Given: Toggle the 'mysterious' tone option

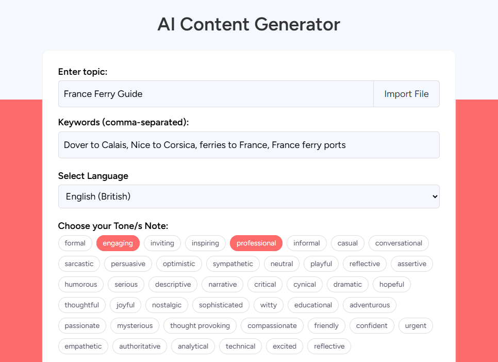Looking at the screenshot, I should pos(134,325).
